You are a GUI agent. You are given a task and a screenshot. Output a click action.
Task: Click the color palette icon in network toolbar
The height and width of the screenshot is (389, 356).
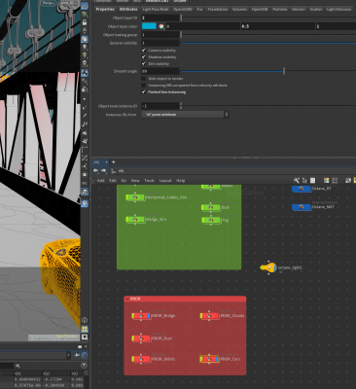326,180
